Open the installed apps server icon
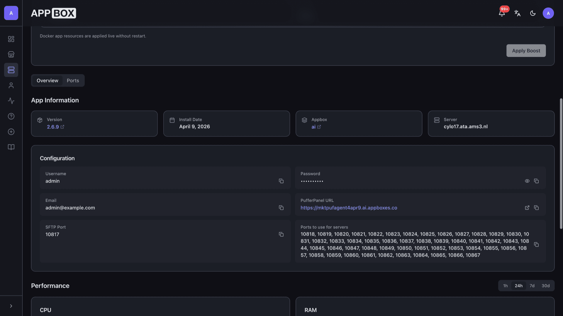 11,70
